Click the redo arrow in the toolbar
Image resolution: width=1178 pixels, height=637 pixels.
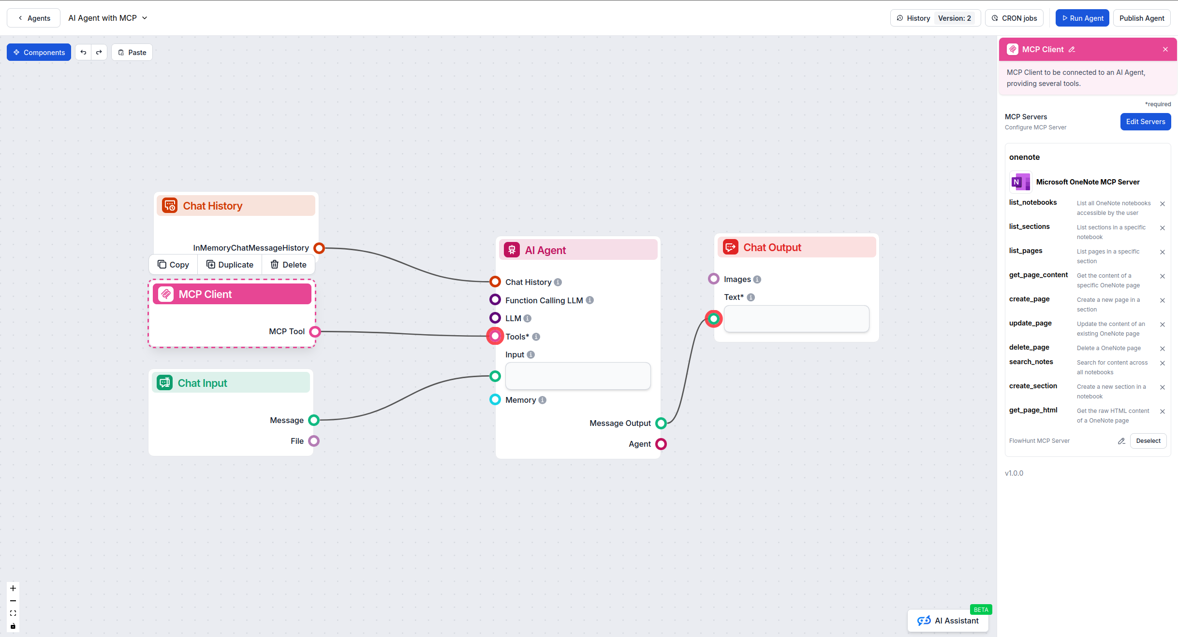pyautogui.click(x=99, y=52)
